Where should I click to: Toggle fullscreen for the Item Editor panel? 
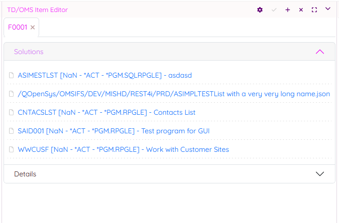click(x=314, y=10)
